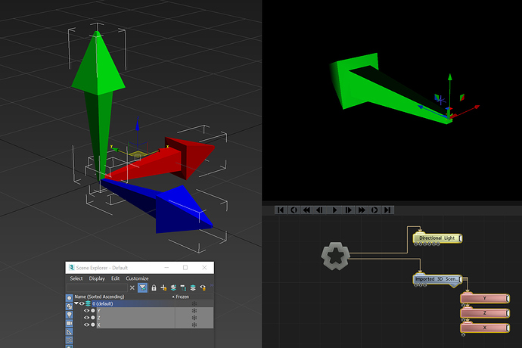This screenshot has width=522, height=348.
Task: Step forward one frame in playback bar
Action: tap(348, 210)
